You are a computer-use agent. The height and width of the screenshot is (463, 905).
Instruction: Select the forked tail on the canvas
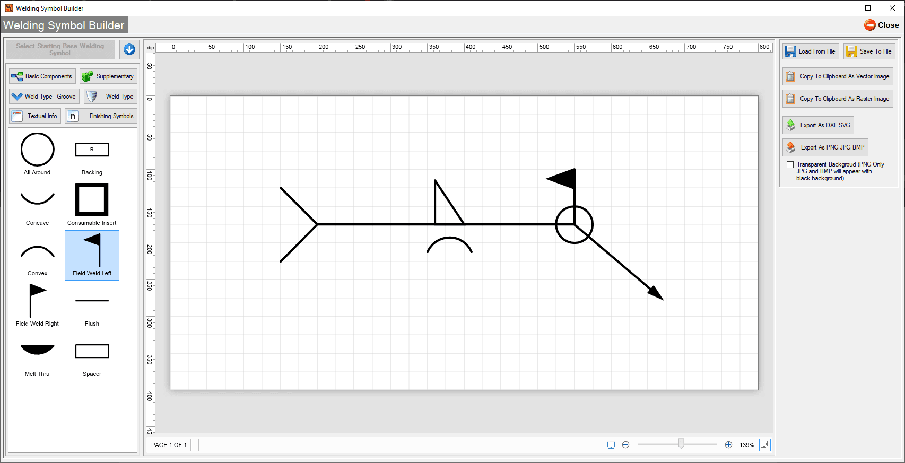[x=299, y=224]
